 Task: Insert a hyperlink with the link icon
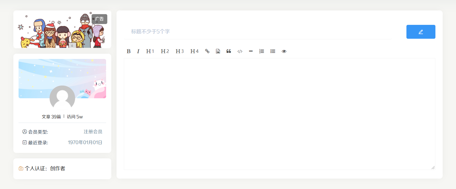click(207, 51)
